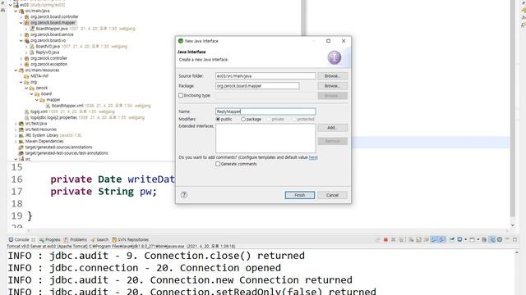Switch to the Progress tab
The image size is (526, 295).
click(x=50, y=239)
